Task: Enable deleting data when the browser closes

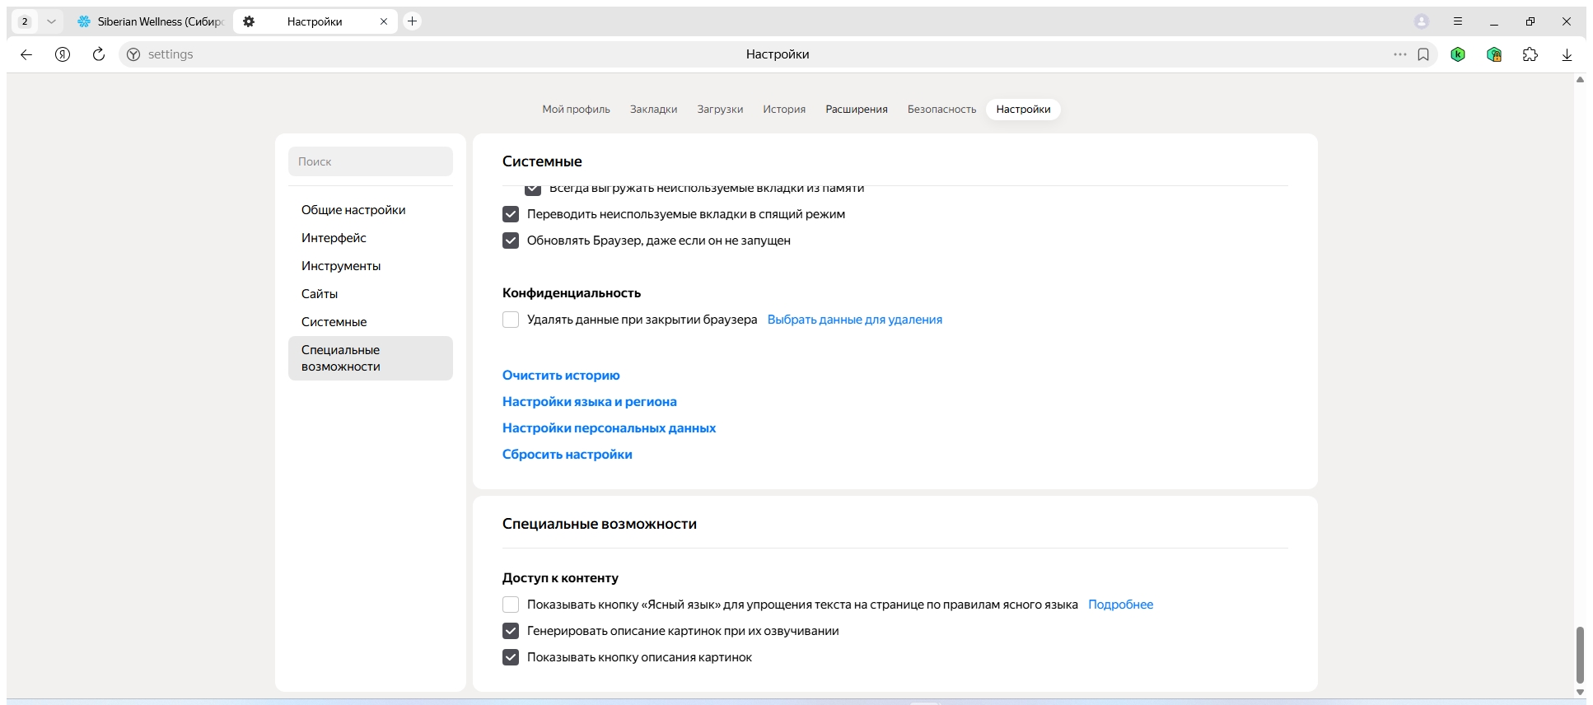Action: [x=511, y=320]
